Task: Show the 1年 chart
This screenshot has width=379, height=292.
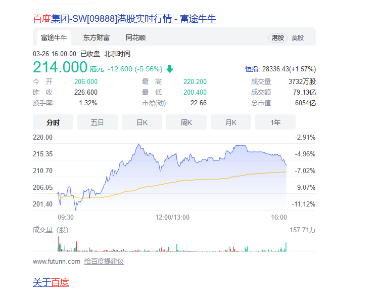Action: [275, 122]
